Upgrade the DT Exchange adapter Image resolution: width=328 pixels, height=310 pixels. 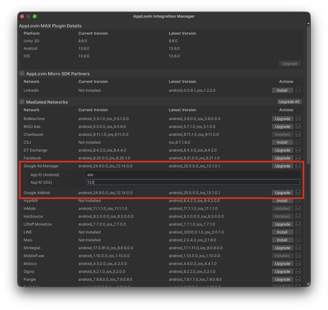point(282,150)
